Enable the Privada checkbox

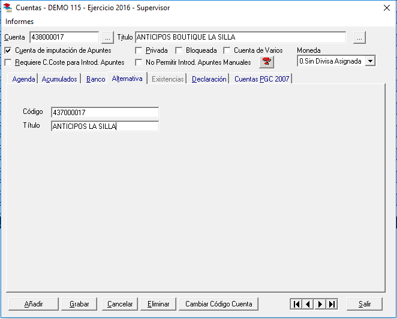(139, 51)
